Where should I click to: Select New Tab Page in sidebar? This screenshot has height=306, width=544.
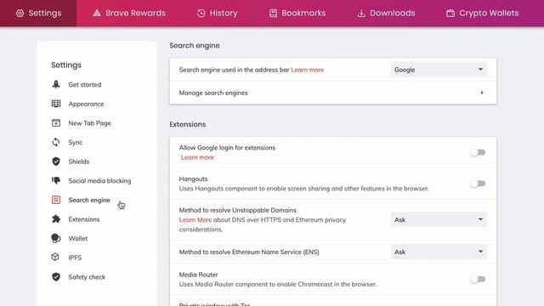coord(89,122)
